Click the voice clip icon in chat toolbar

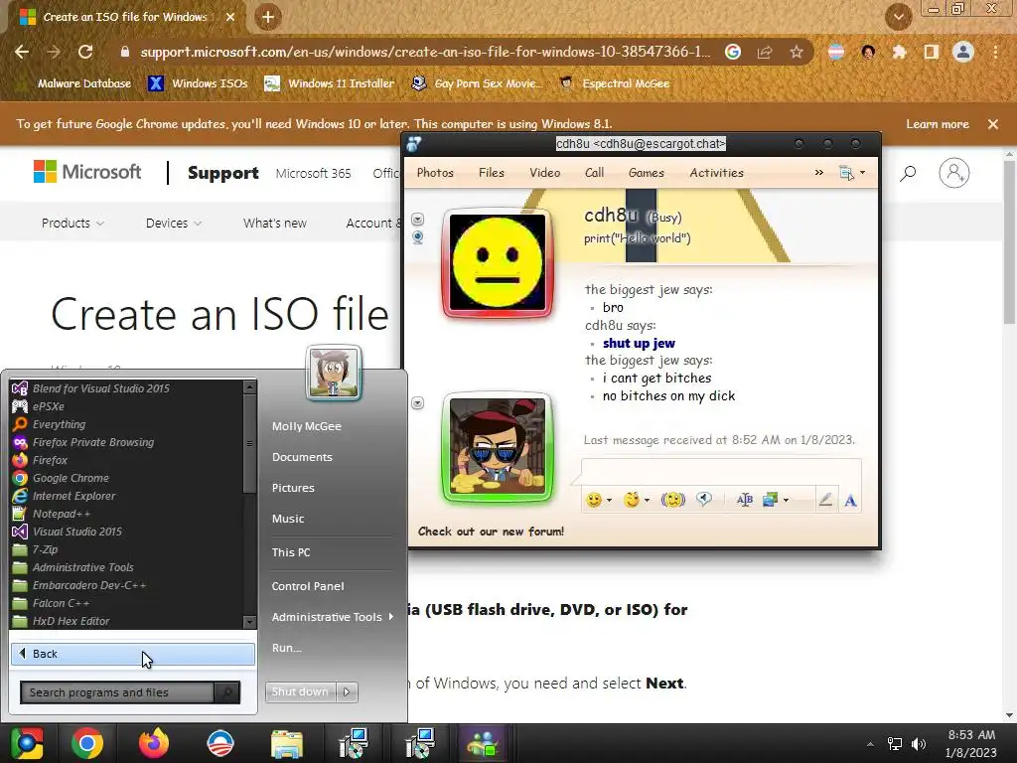coord(704,499)
